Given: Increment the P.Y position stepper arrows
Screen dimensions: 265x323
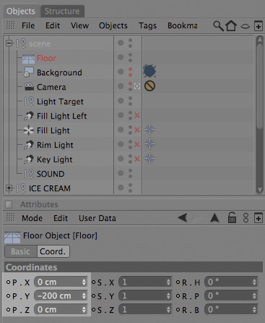Looking at the screenshot, I should click(x=84, y=295).
